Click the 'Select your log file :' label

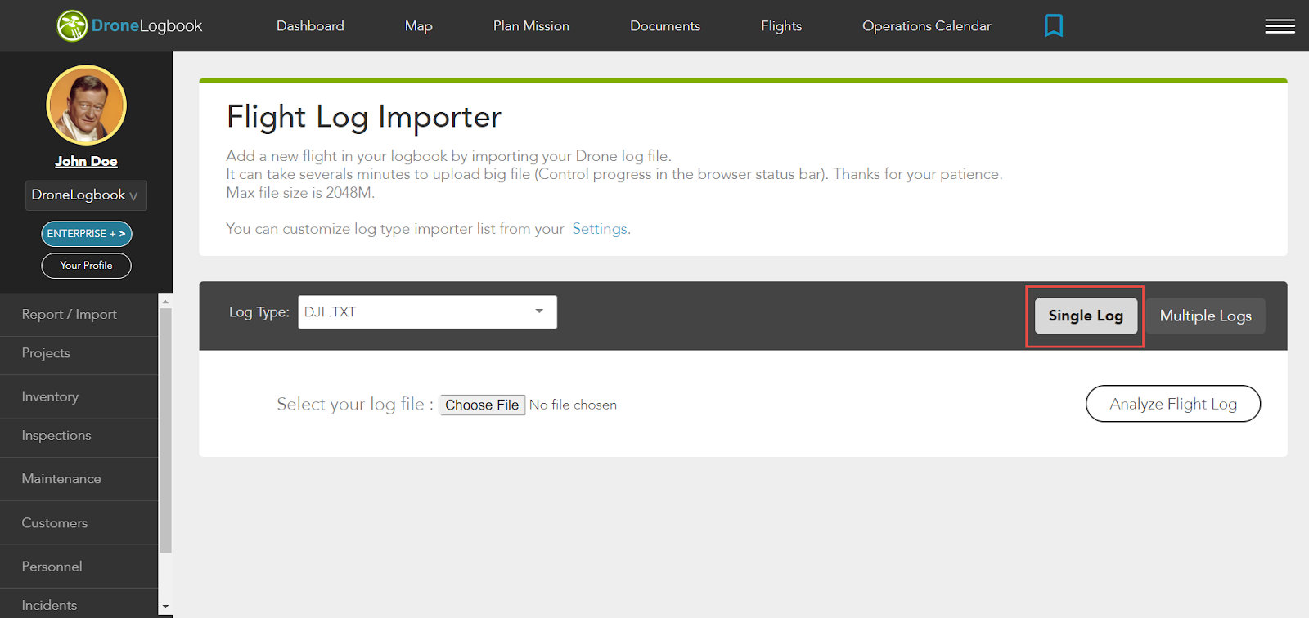[x=354, y=405]
